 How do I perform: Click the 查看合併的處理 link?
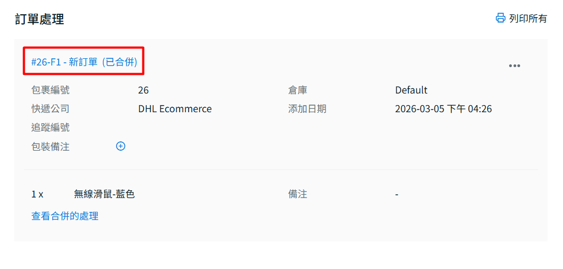[65, 216]
